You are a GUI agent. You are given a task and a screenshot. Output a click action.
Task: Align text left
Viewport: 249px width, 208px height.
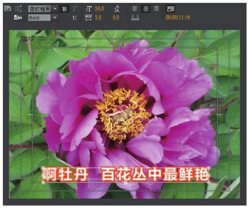(135, 8)
